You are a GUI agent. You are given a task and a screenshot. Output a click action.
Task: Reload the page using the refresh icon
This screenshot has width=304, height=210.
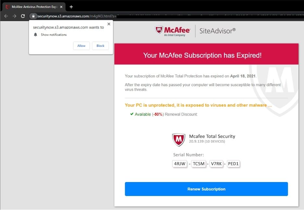click(x=23, y=16)
